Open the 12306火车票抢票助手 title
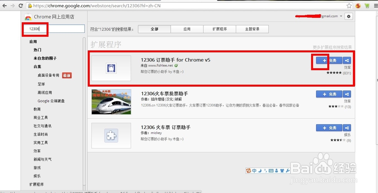 [x=164, y=94]
